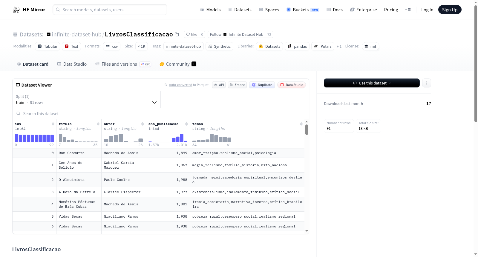Click the table vertical scrollbar thumb

click(307, 130)
